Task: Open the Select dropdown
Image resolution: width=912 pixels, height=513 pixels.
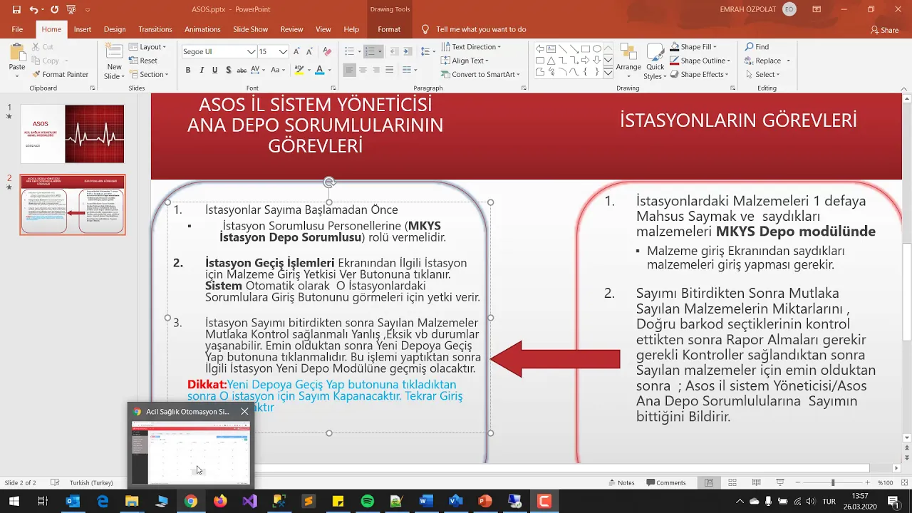Action: point(762,74)
